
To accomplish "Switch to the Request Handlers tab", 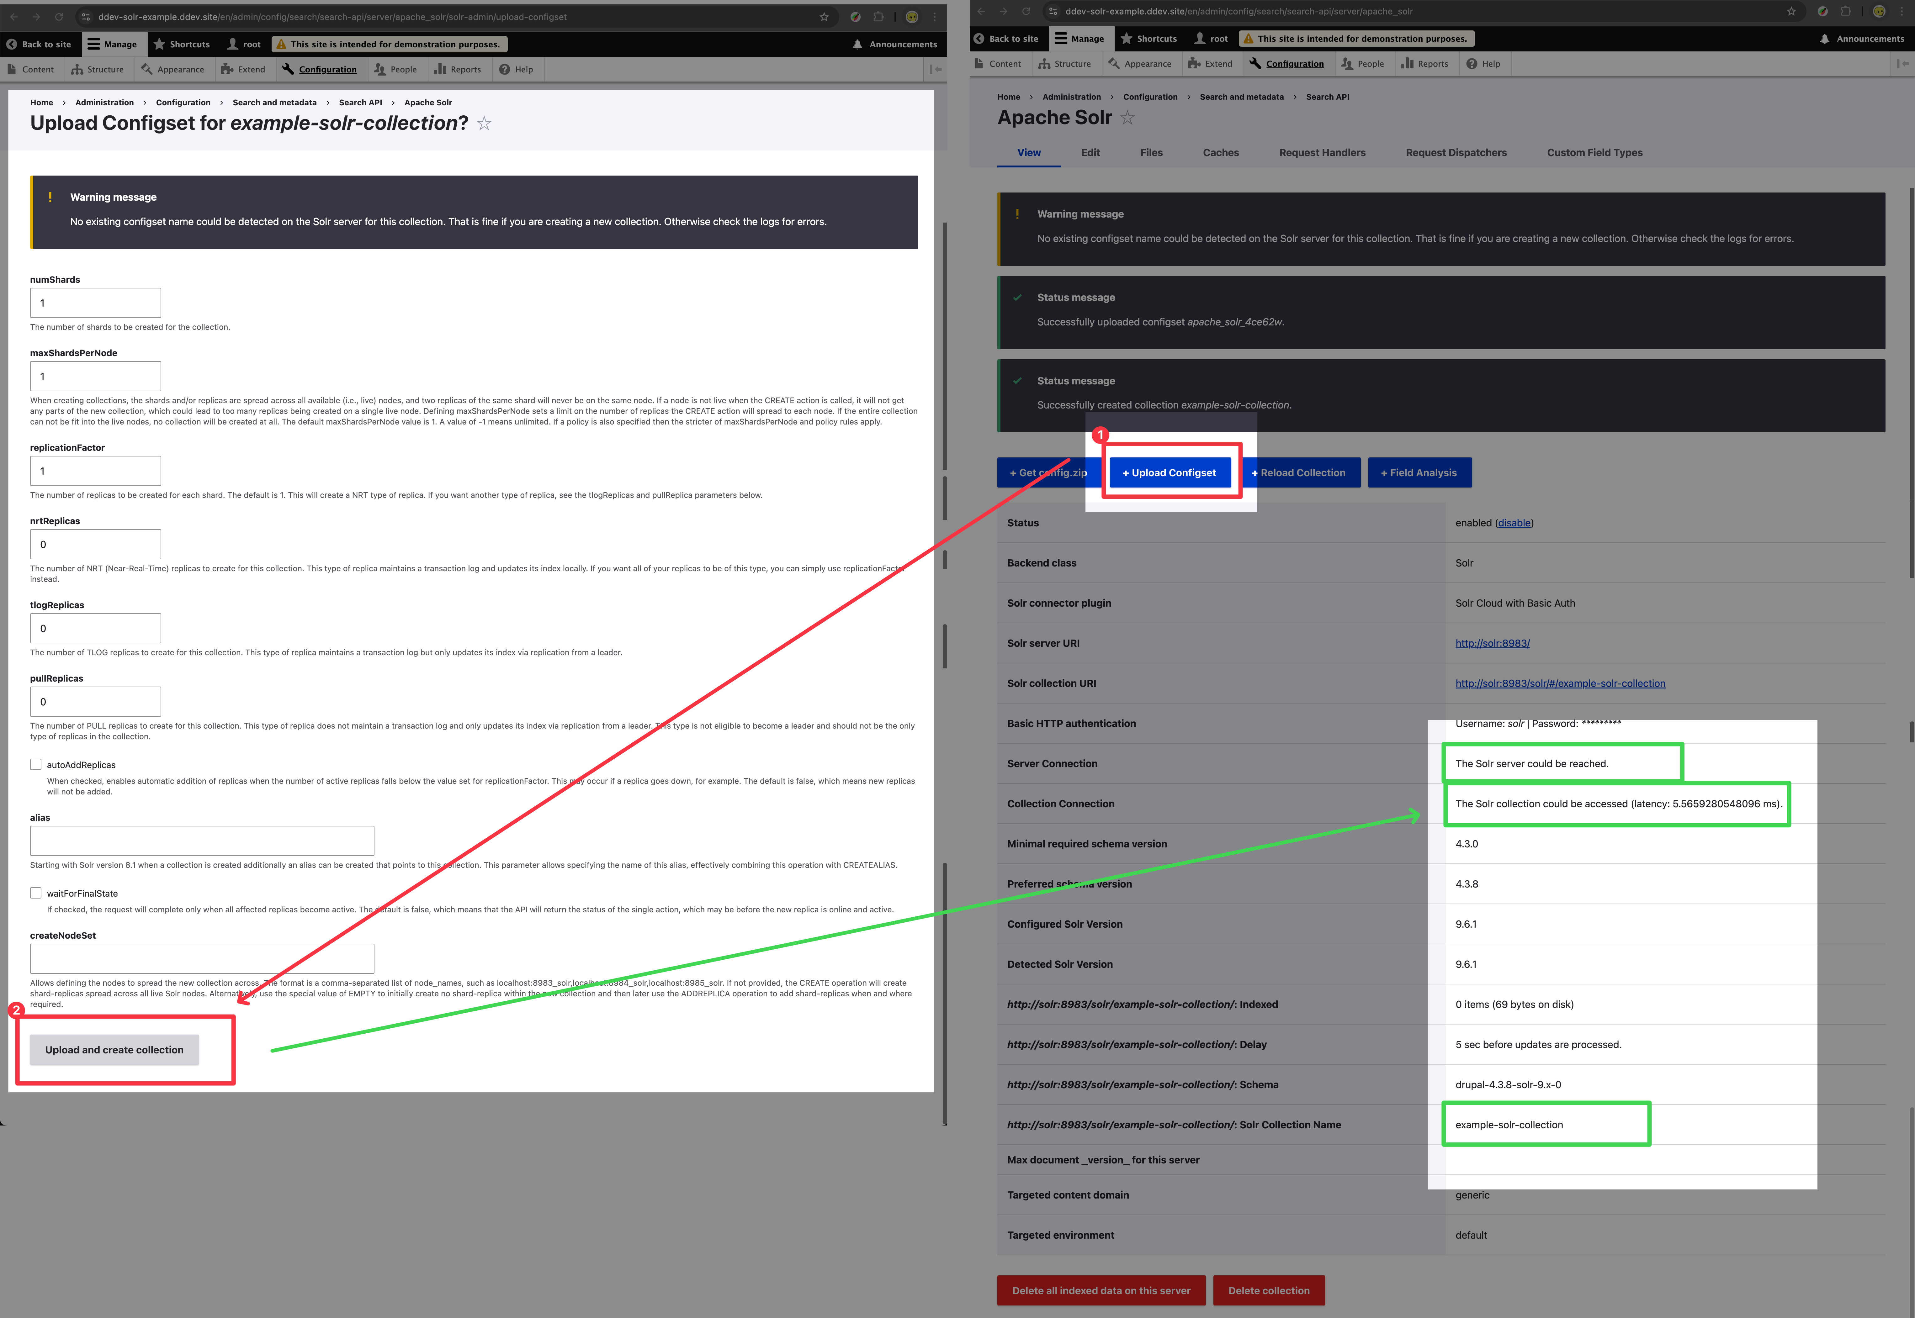I will point(1322,153).
